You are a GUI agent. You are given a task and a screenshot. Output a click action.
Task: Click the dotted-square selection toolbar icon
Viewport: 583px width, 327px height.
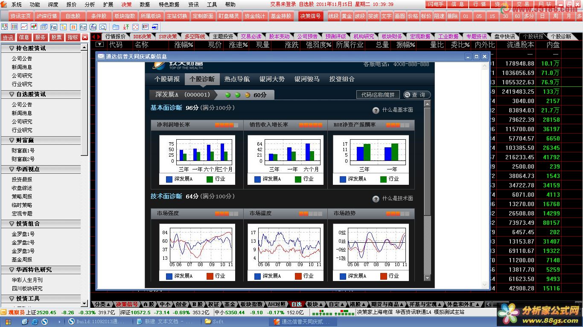pos(136,27)
